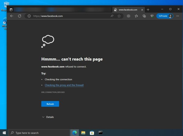
Task: Open the tab actions menu icon
Action: [11, 10]
